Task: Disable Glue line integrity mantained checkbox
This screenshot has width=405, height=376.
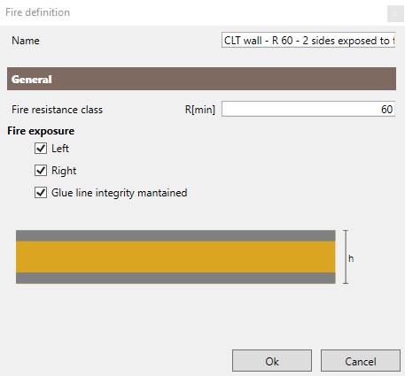Action: tap(41, 193)
